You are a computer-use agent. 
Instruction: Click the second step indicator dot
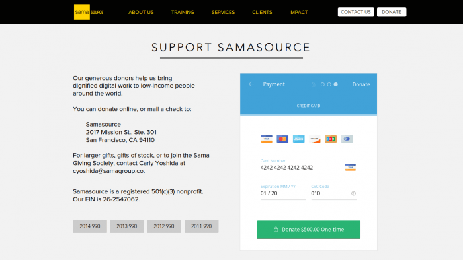tap(329, 84)
